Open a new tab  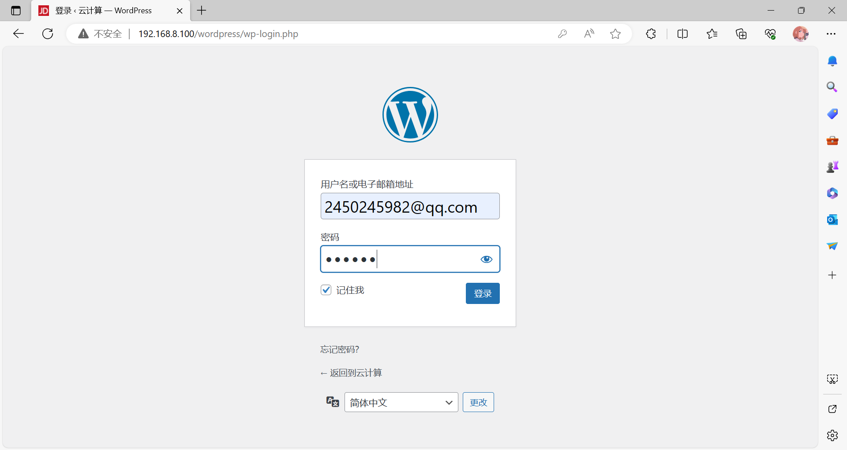tap(202, 11)
